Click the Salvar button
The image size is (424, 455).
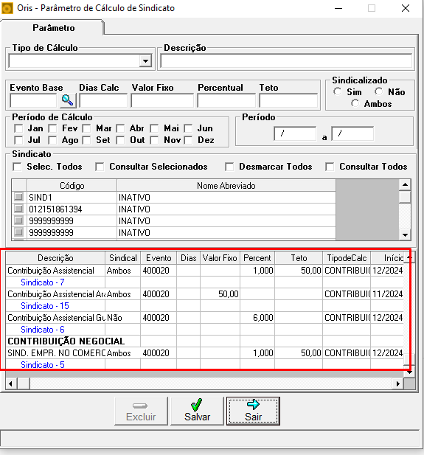[197, 411]
